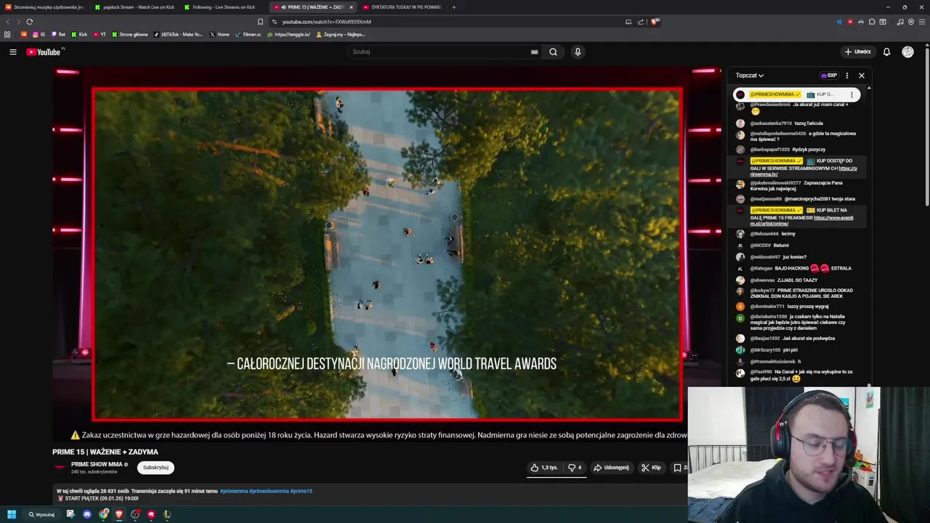Open Brave Shields lion icon
930x523 pixels.
click(x=654, y=22)
